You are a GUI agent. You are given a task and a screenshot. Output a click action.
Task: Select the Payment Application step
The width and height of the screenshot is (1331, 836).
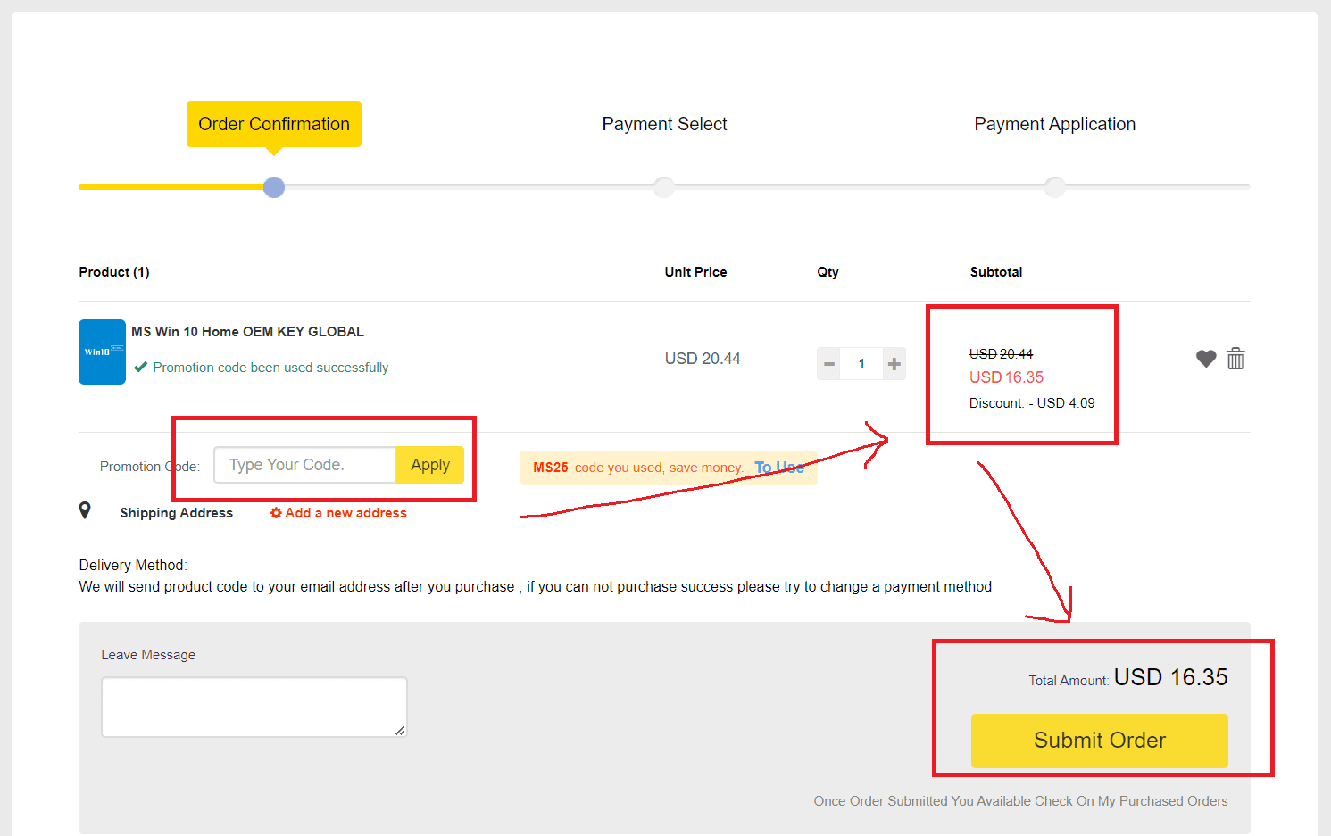click(x=1054, y=124)
